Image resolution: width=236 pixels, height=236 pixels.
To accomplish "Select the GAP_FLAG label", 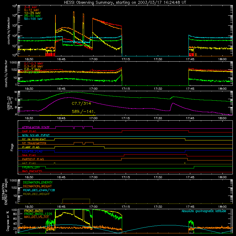I will click(x=29, y=131).
